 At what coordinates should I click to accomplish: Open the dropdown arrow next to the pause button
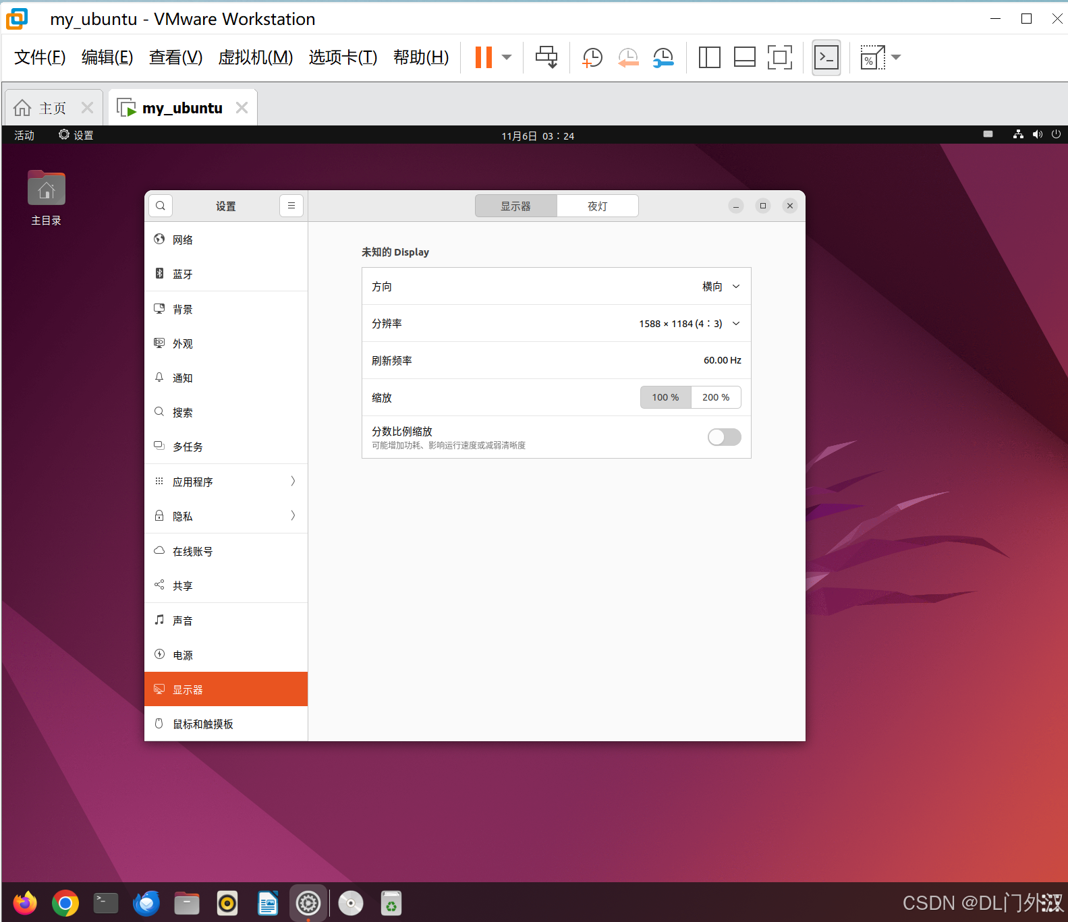tap(507, 57)
